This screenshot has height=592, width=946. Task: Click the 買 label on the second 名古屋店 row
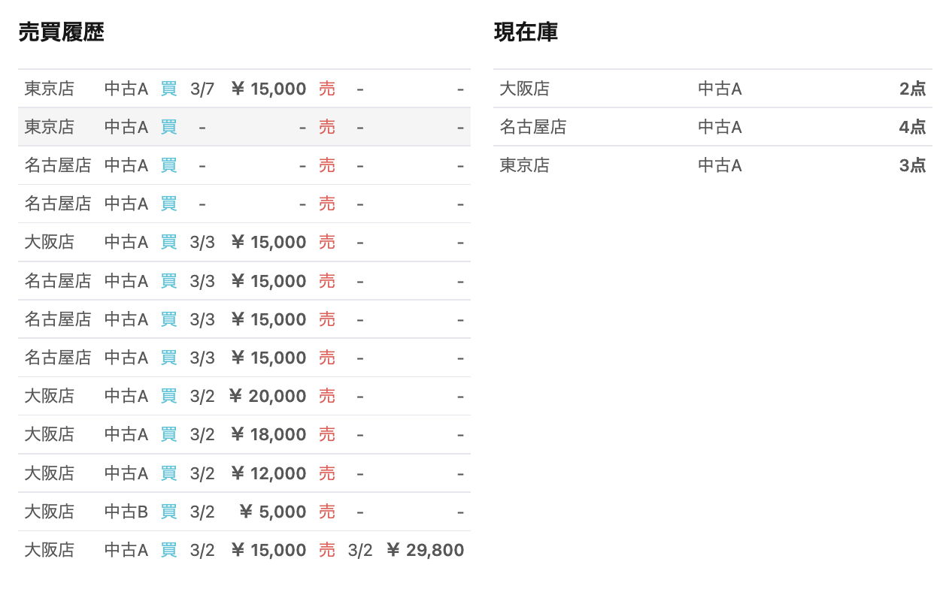coord(168,203)
